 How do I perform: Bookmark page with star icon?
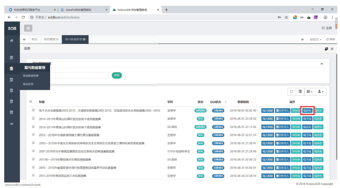coord(286,17)
